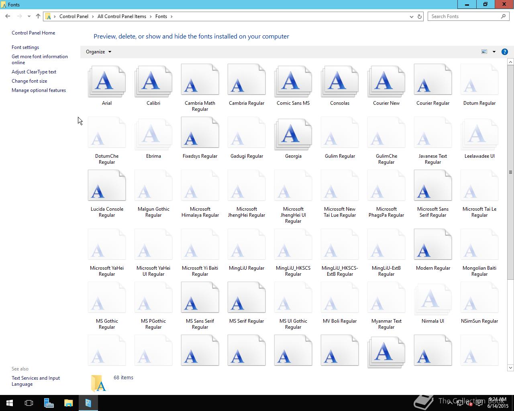
Task: Select the Lucida Console Regular font icon
Action: tap(107, 185)
